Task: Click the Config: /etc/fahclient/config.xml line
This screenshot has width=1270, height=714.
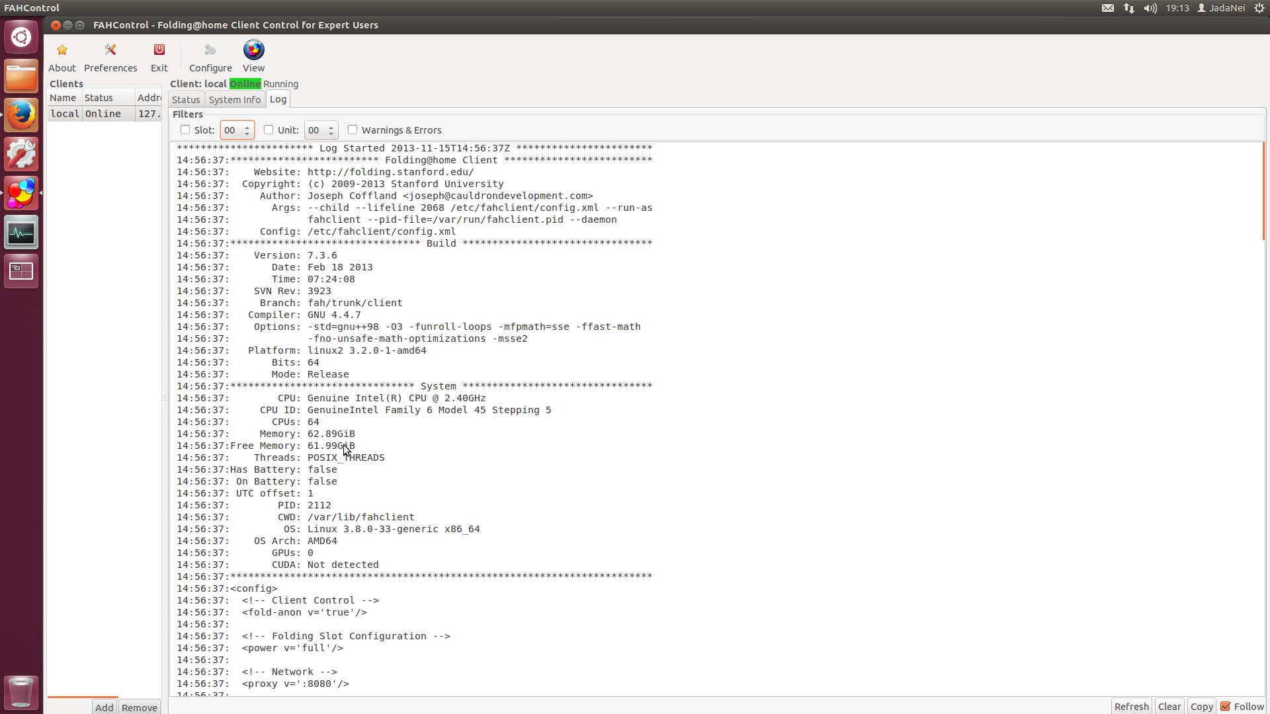Action: click(316, 231)
